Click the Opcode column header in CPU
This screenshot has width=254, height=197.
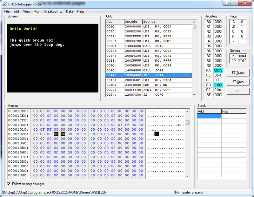coord(133,22)
